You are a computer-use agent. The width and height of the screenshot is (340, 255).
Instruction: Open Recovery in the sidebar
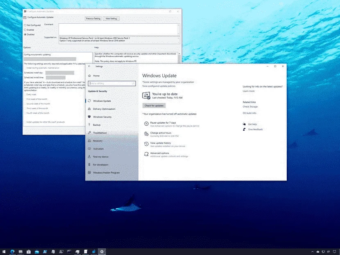click(x=95, y=141)
